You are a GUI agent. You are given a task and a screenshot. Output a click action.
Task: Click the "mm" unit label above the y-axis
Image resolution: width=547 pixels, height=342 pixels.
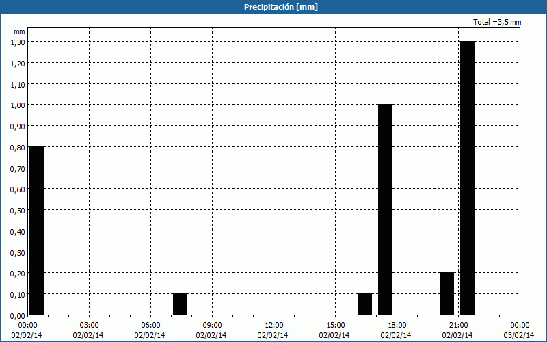(x=19, y=31)
